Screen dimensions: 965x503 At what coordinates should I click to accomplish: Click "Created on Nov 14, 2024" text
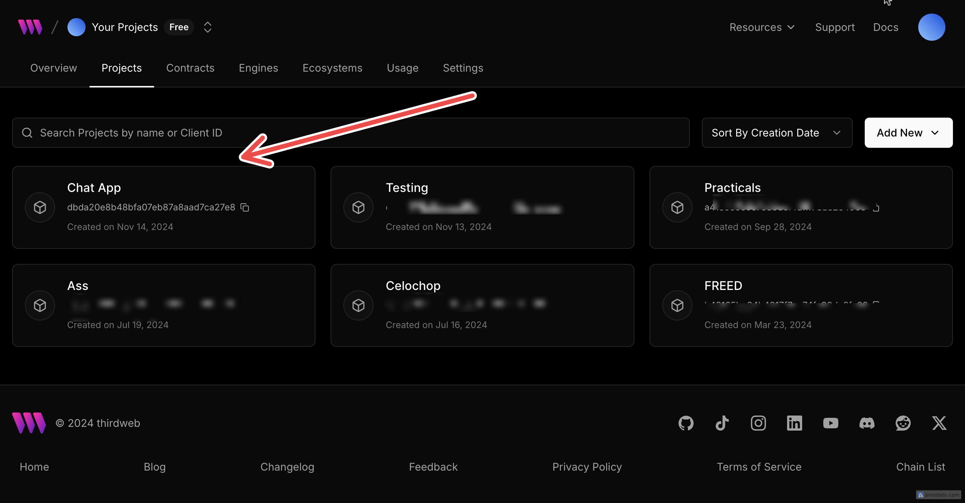tap(120, 227)
